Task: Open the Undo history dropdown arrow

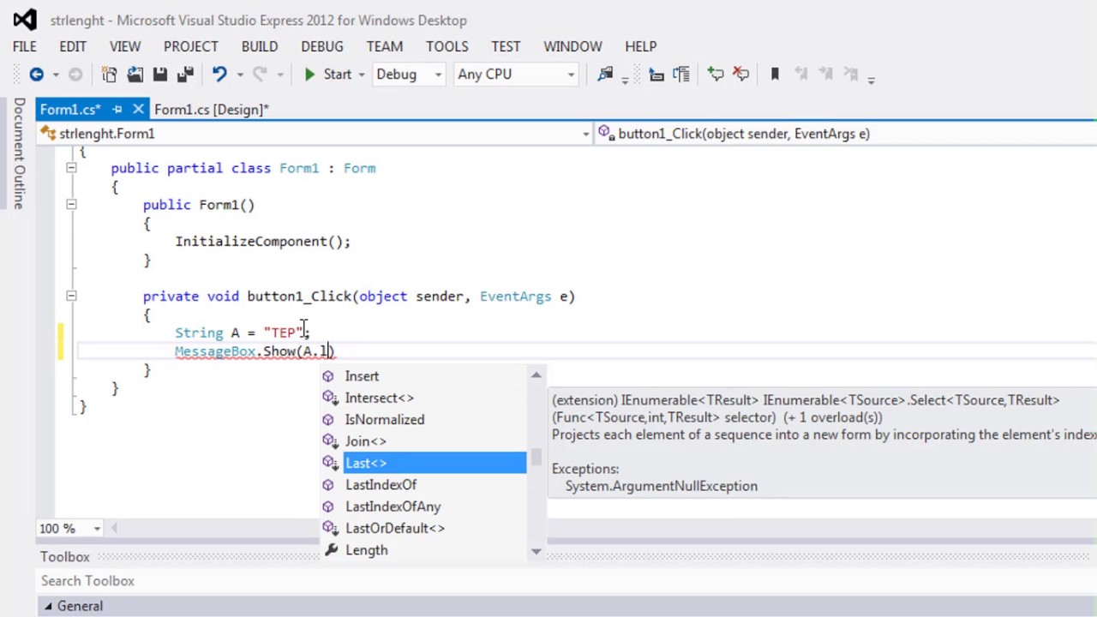Action: (239, 75)
